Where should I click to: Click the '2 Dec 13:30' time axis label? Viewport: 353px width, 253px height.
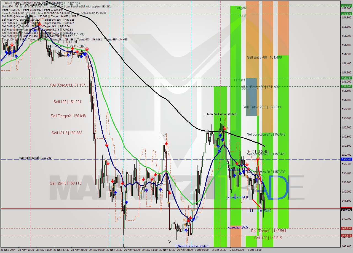[x=255, y=250]
